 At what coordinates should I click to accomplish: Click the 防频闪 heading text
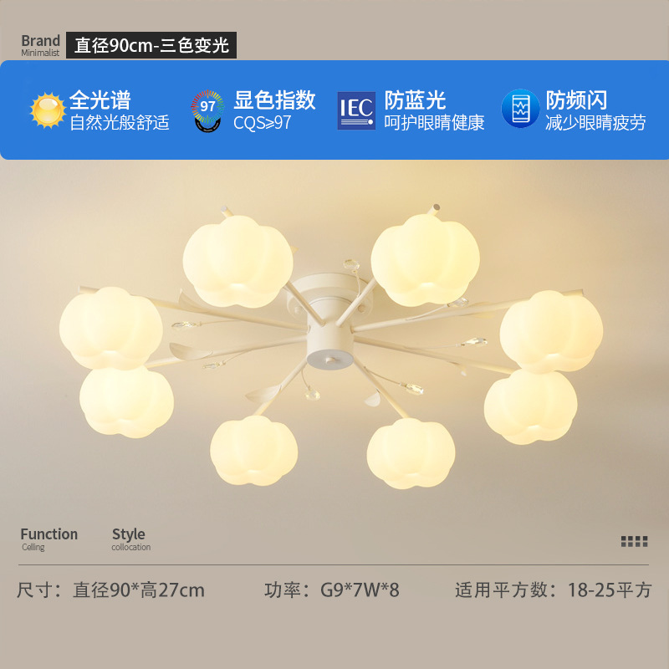(x=576, y=100)
